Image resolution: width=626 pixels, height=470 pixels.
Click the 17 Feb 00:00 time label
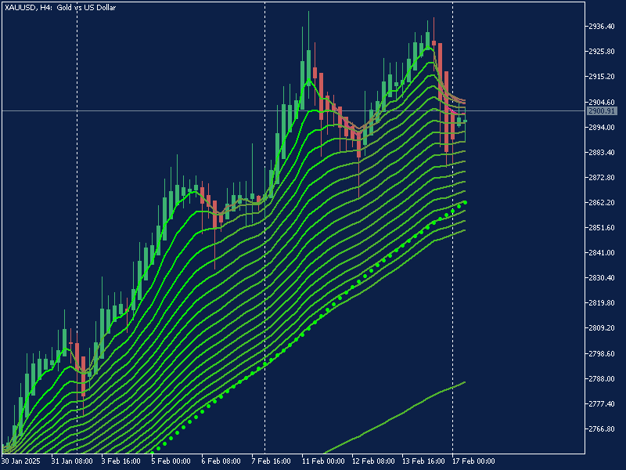click(473, 461)
